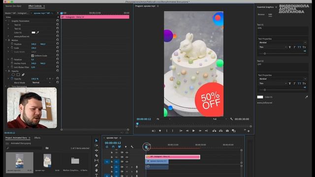Create ellipse mask under Opacity
This screenshot has width=315, height=177.
coord(13,75)
